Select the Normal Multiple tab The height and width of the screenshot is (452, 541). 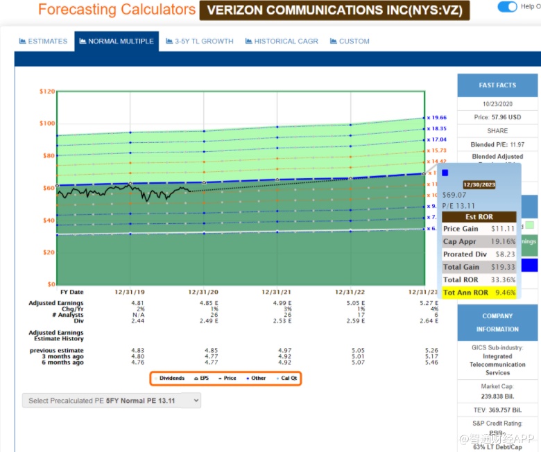117,42
